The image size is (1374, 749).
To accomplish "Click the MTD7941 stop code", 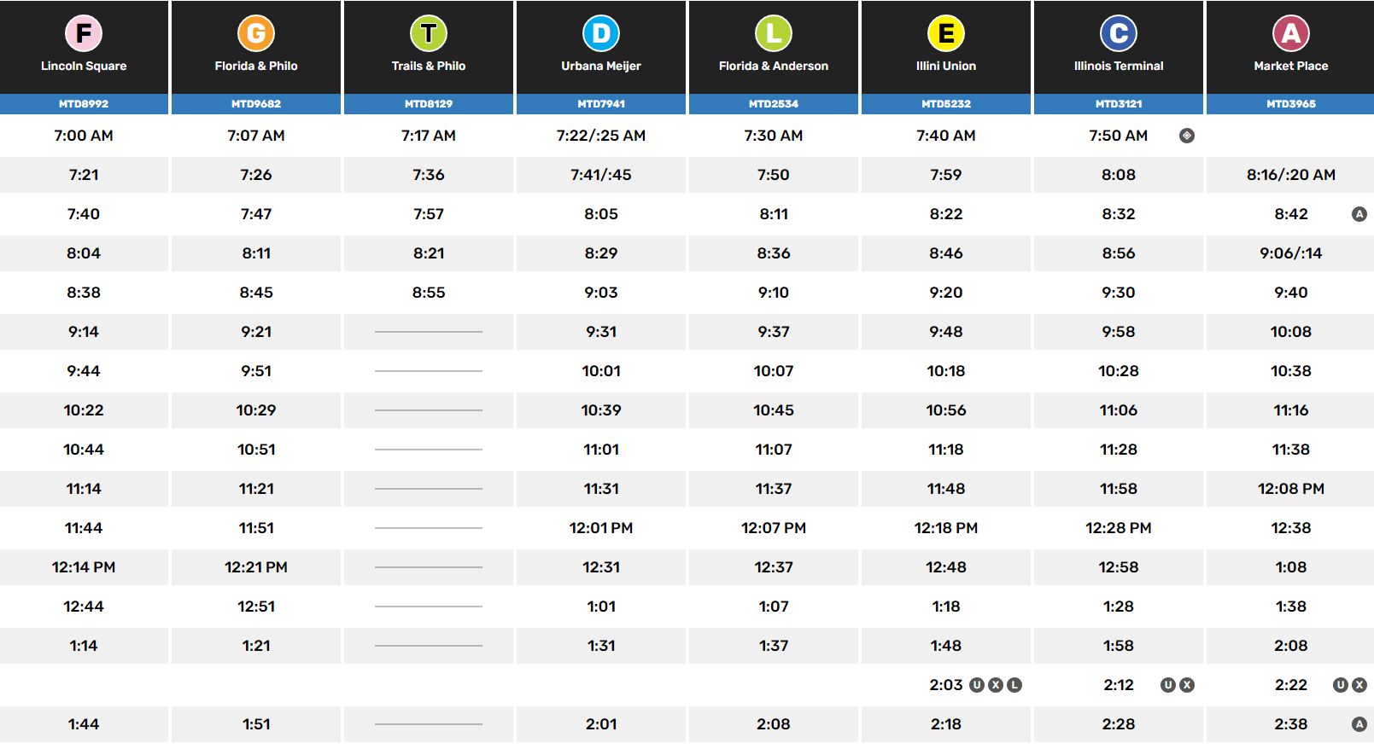I will (601, 104).
